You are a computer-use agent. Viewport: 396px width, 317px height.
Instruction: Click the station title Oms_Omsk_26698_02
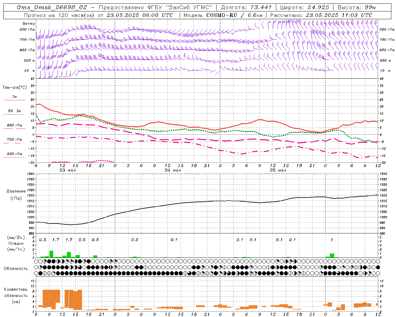pyautogui.click(x=52, y=7)
